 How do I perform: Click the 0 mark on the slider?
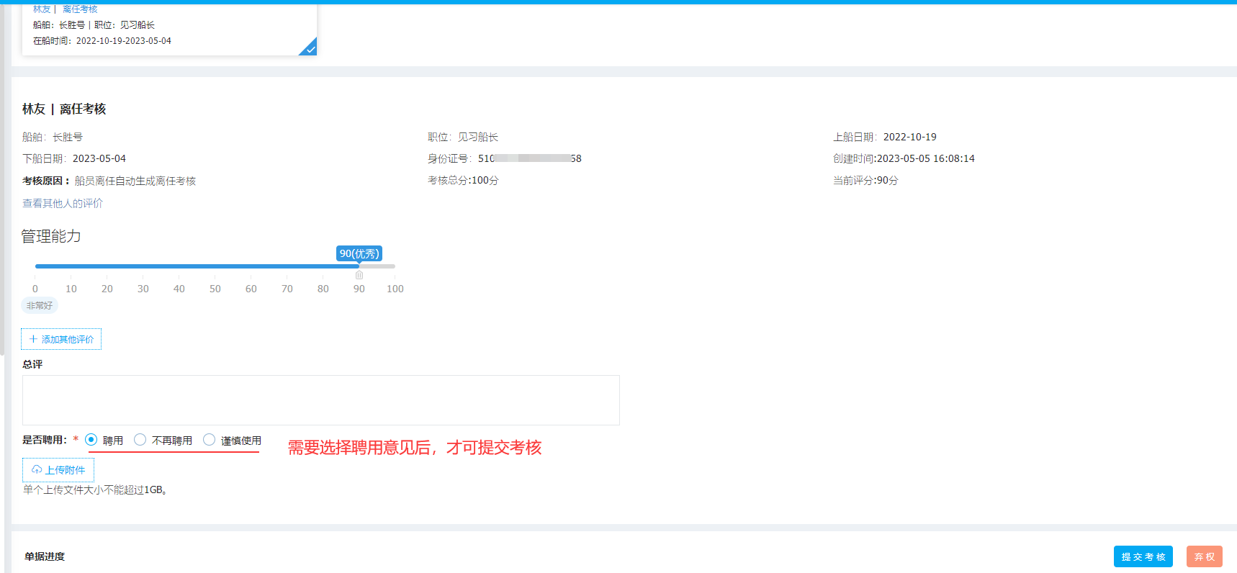tap(35, 289)
